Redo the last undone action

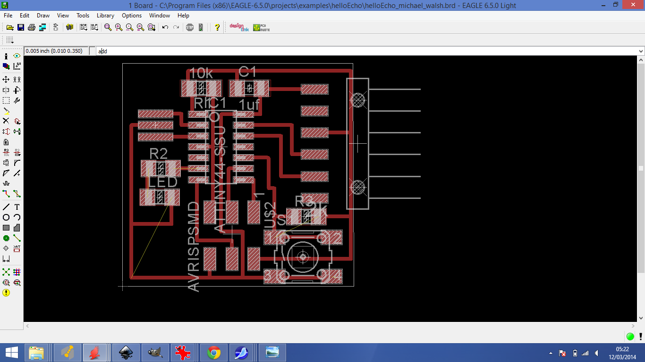click(x=176, y=27)
